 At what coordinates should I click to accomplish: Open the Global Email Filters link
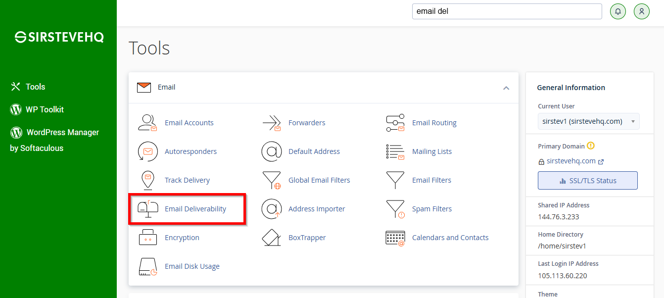click(319, 180)
